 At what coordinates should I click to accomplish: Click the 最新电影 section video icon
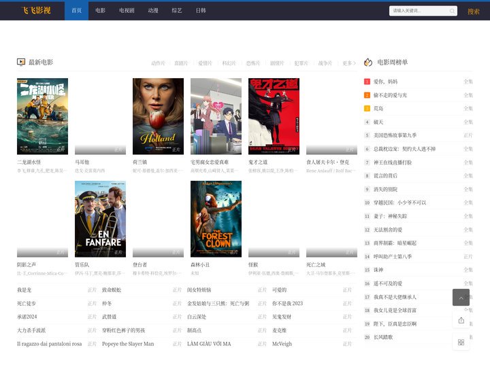tap(21, 62)
